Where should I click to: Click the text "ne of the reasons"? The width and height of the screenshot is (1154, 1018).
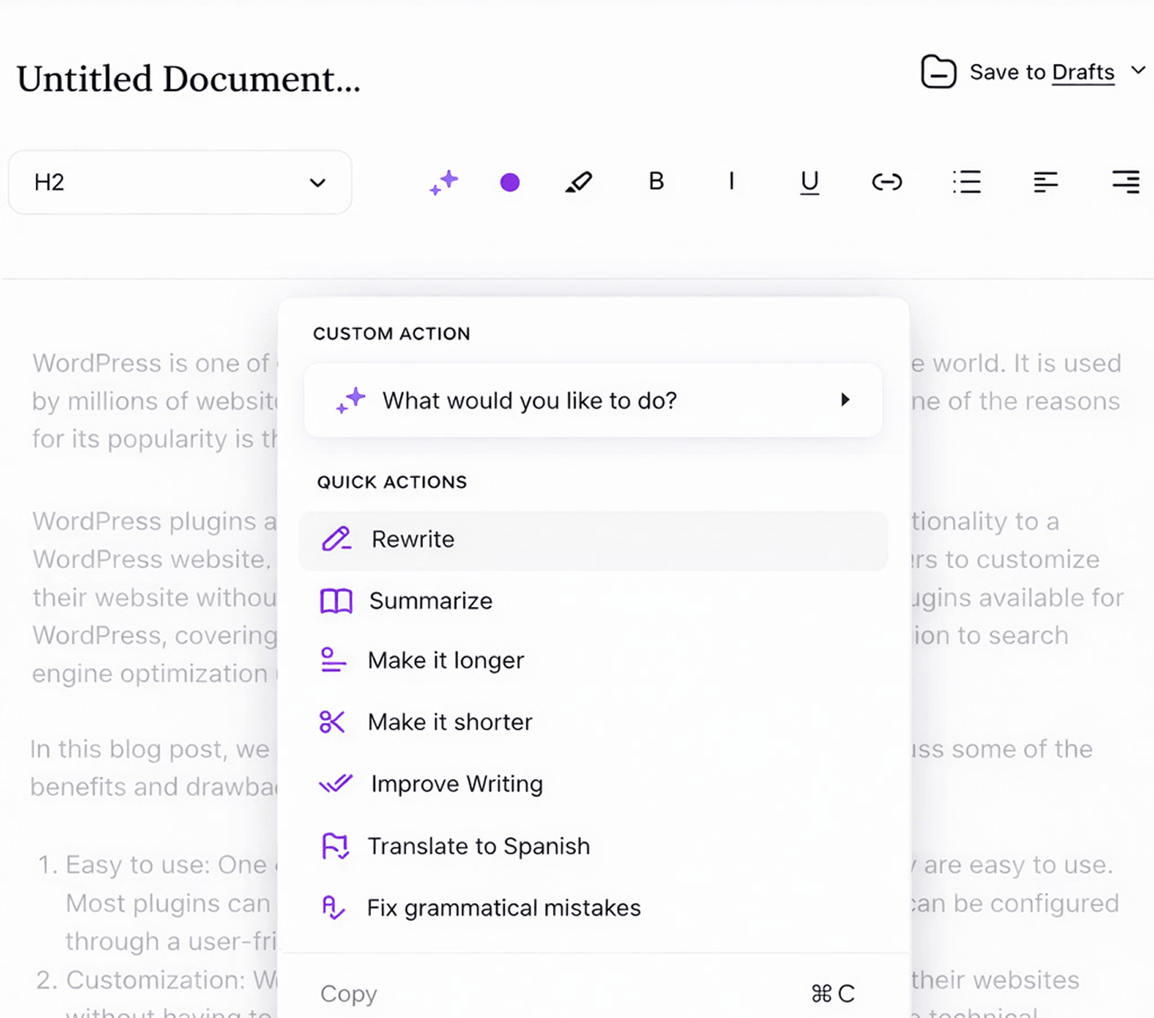point(1016,401)
